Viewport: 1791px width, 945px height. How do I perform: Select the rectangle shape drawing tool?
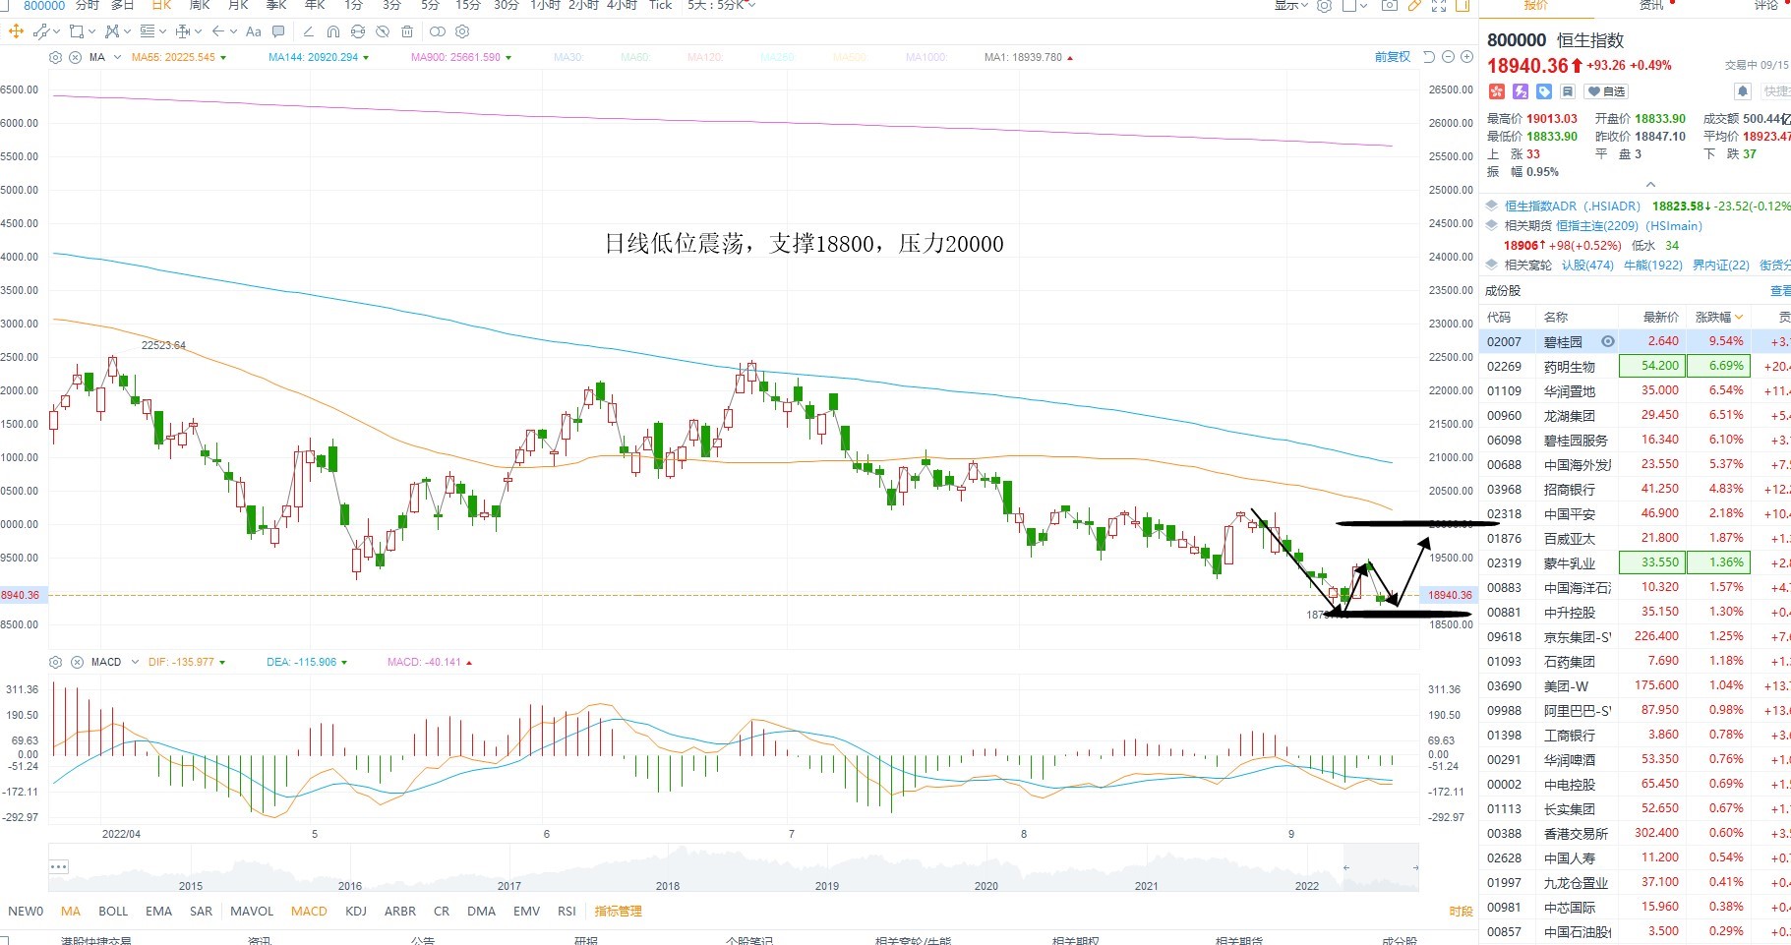(77, 31)
